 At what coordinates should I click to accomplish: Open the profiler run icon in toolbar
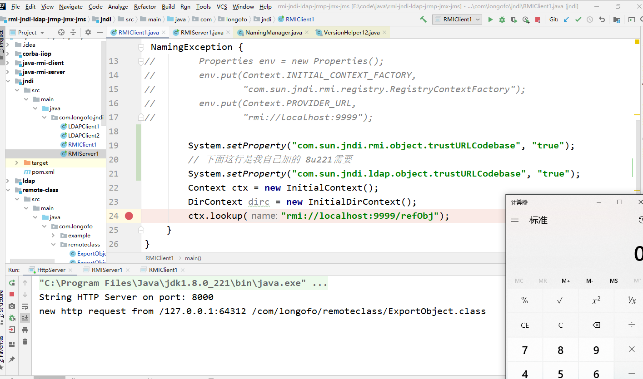pos(526,20)
